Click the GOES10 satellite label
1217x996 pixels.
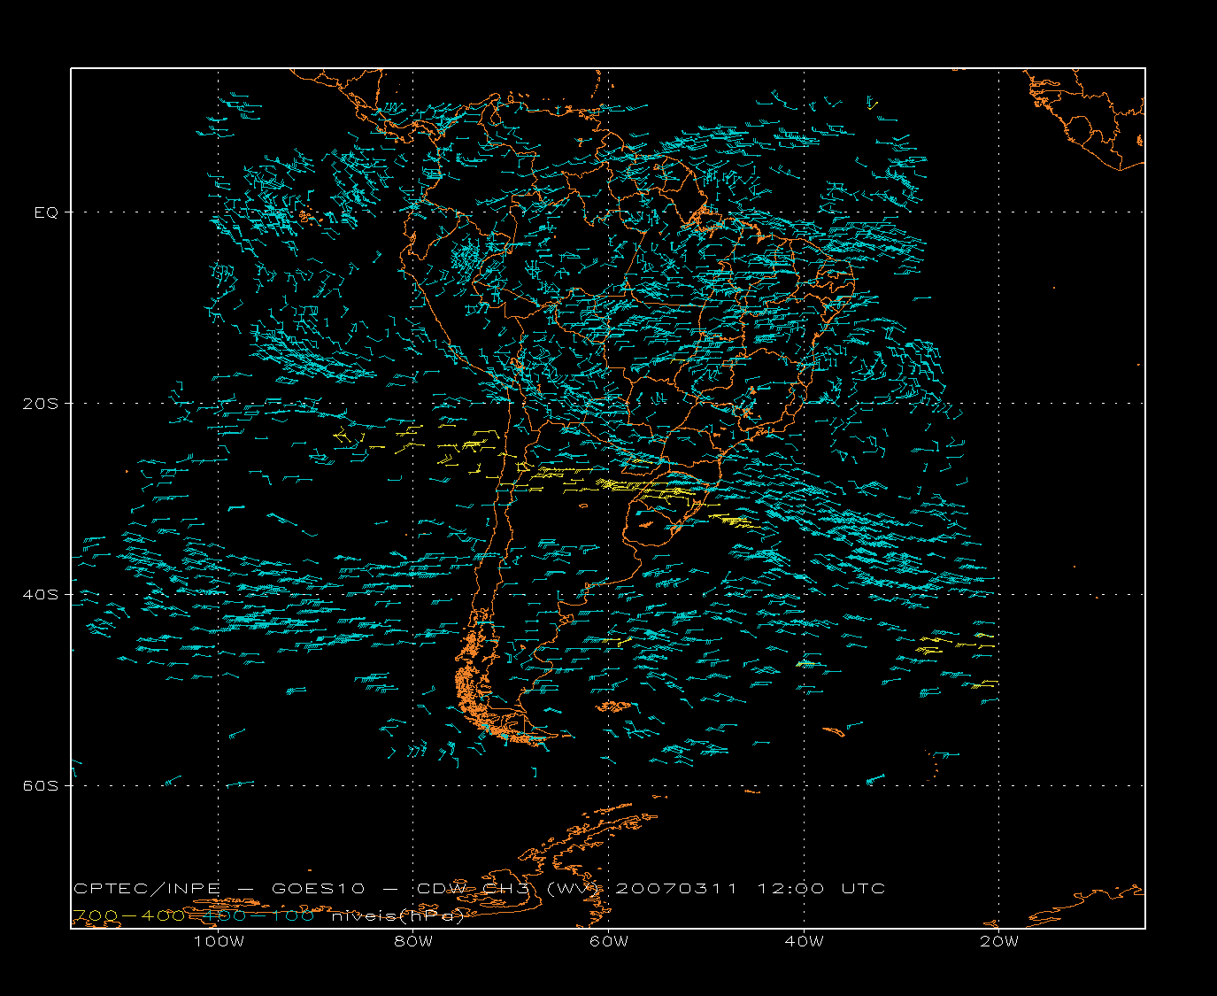coord(318,889)
